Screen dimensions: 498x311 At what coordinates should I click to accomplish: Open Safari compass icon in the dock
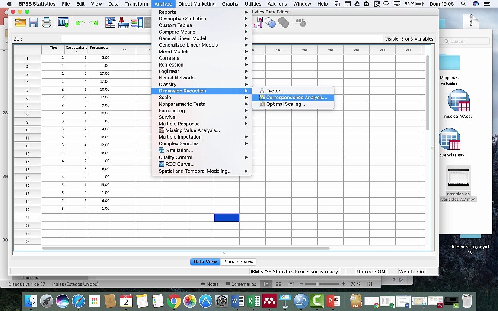[78, 301]
